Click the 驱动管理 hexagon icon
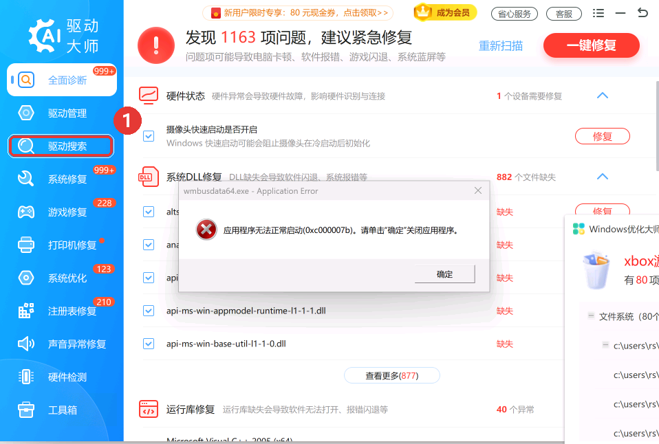This screenshot has width=659, height=444. click(26, 113)
